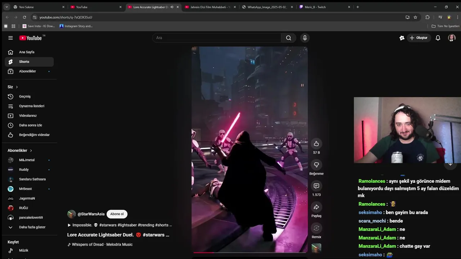Click the Impossible video description line
This screenshot has width=461, height=259.
click(120, 225)
